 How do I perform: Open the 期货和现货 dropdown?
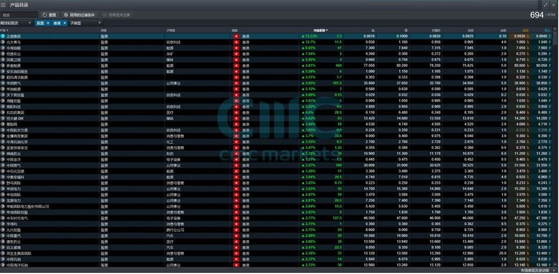[x=16, y=23]
